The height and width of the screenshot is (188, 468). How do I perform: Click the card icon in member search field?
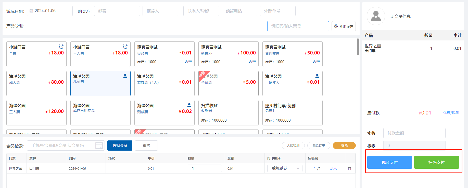tap(99, 146)
